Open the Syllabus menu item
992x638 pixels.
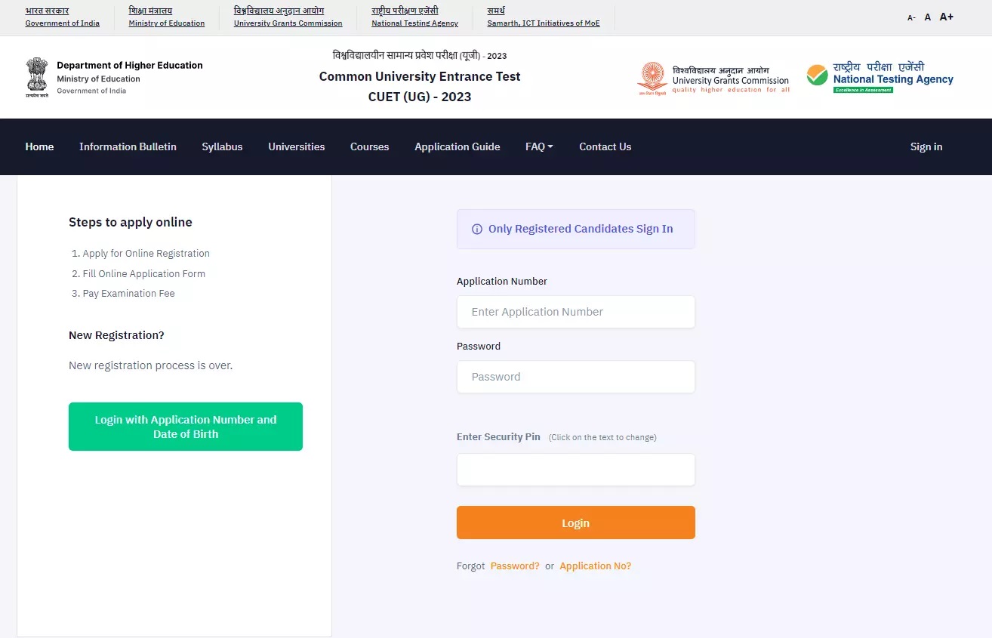click(222, 146)
